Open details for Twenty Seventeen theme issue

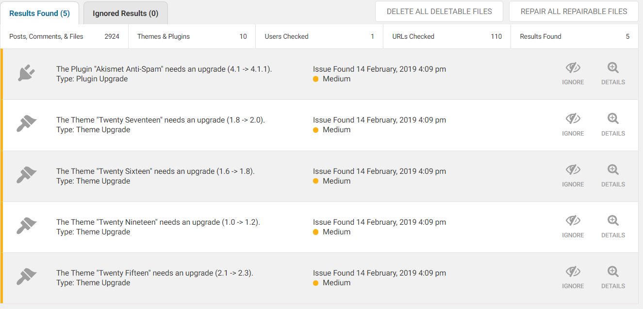pyautogui.click(x=613, y=124)
